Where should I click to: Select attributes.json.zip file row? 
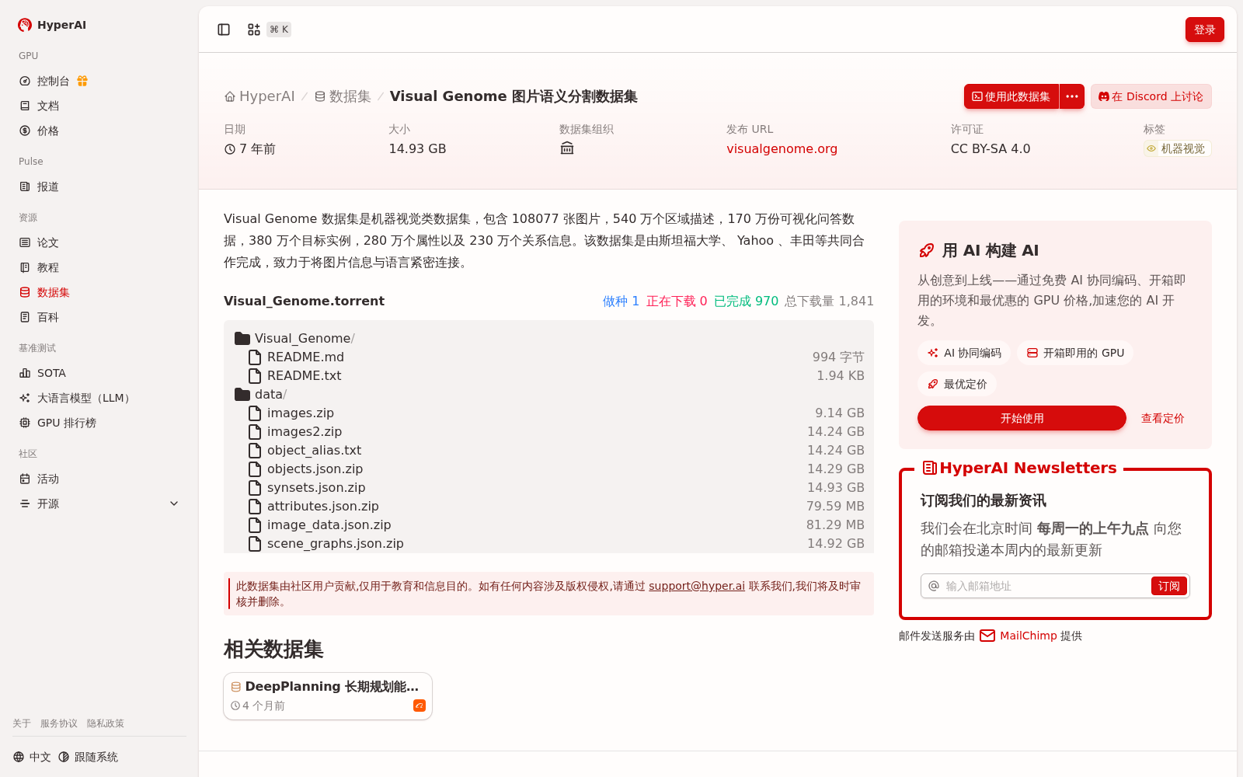click(548, 506)
